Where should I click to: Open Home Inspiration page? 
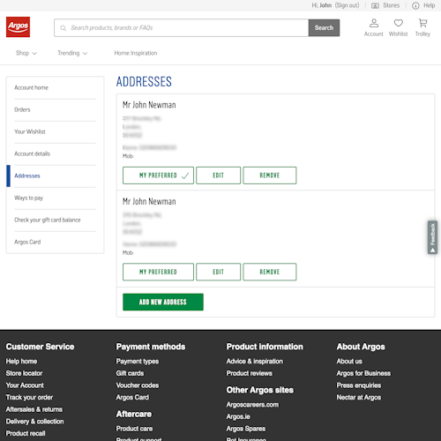point(136,53)
